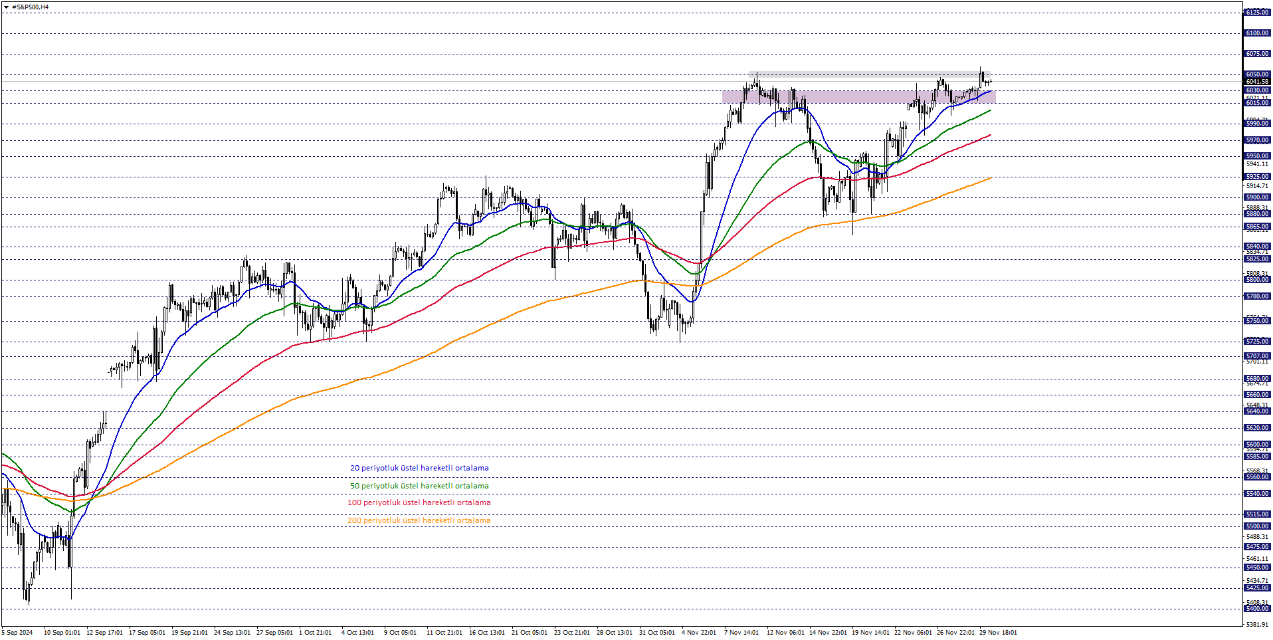Click the 31 Oct 05:01 date label
The height and width of the screenshot is (640, 1273).
pyautogui.click(x=657, y=633)
